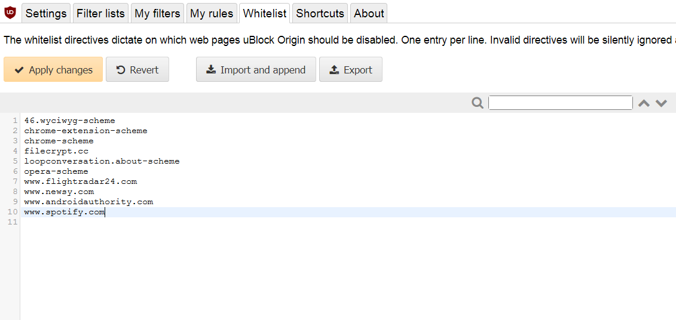Image resolution: width=676 pixels, height=320 pixels.
Task: Focus the whitelist search field
Action: (x=560, y=103)
